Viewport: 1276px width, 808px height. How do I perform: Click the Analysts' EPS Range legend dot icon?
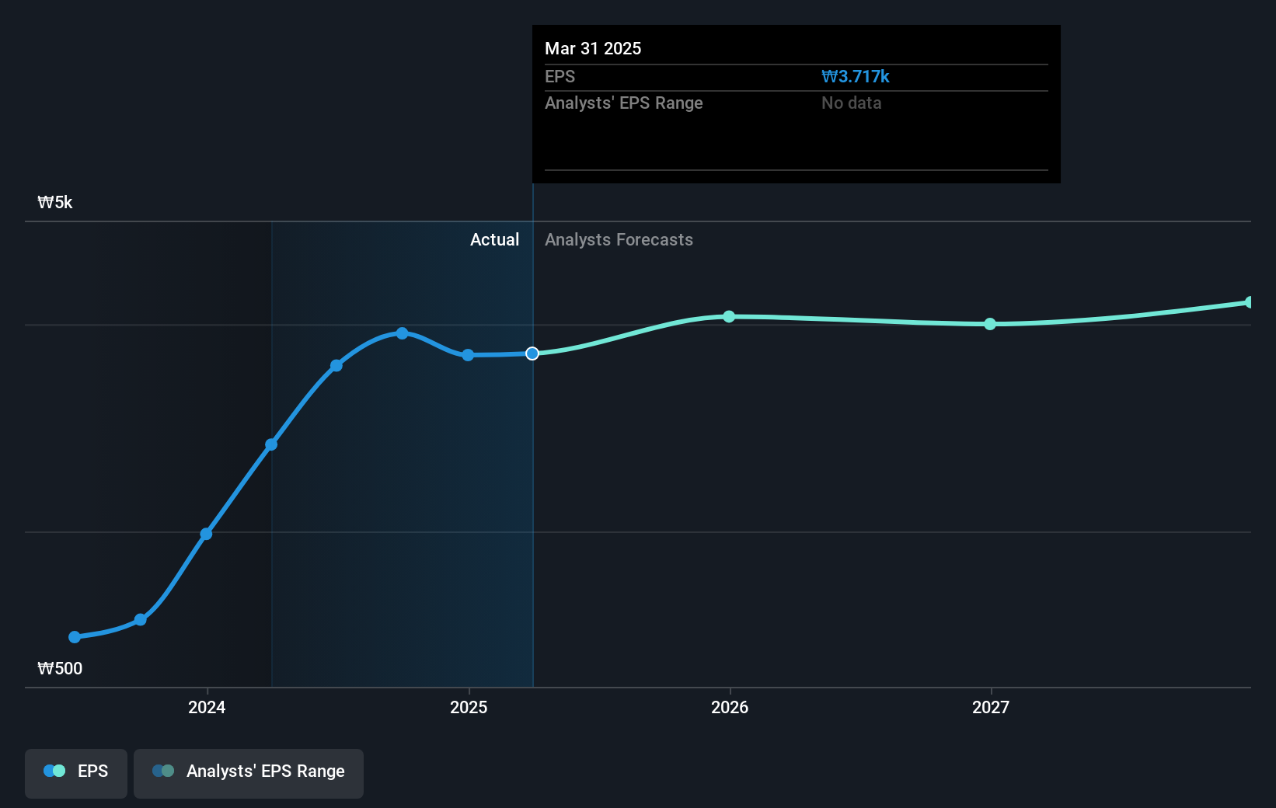[x=163, y=771]
